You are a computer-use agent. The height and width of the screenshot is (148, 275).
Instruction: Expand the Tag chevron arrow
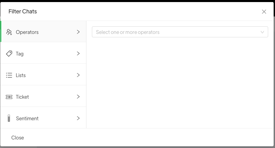pyautogui.click(x=78, y=53)
